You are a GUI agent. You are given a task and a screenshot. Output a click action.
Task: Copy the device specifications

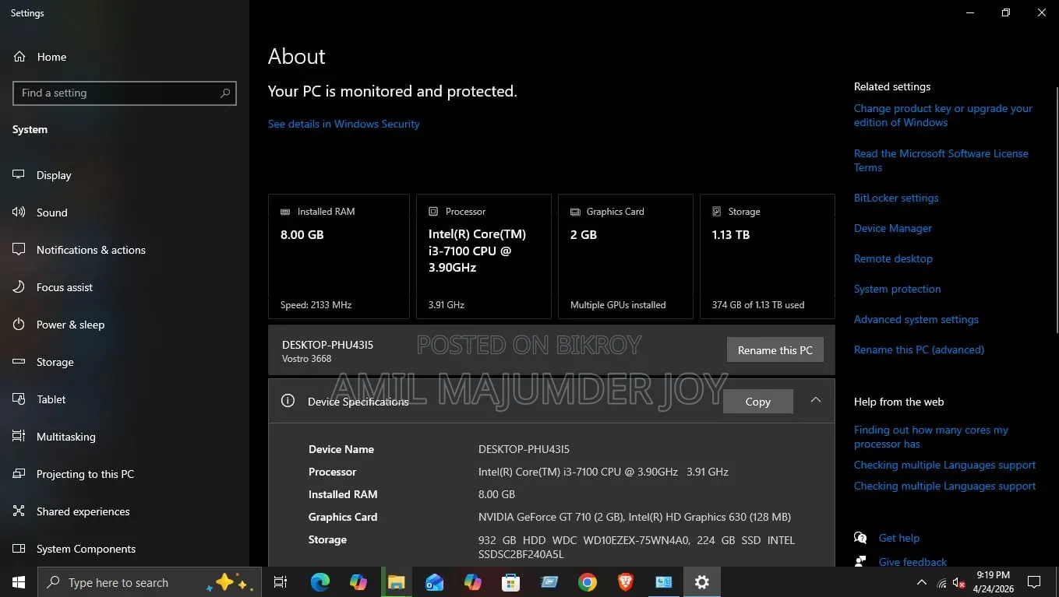758,402
